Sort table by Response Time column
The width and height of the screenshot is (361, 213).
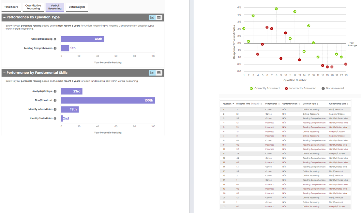click(x=249, y=104)
